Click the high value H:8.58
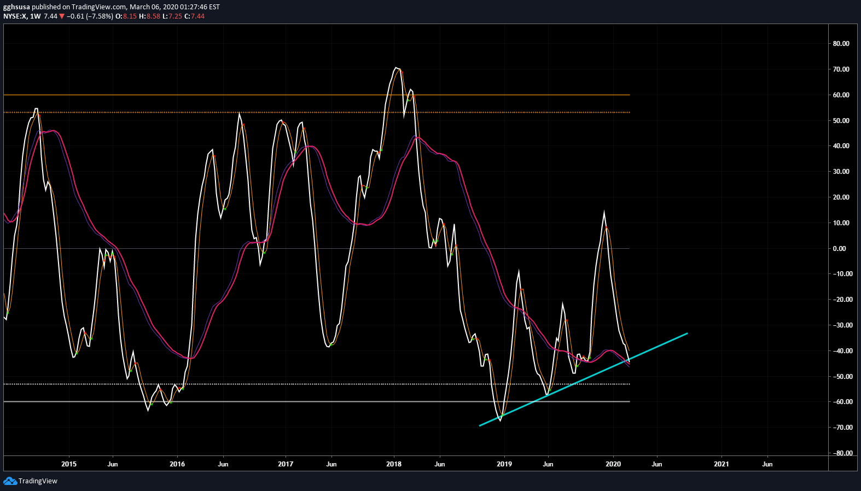Screen dimensions: 861x491 click(150, 16)
